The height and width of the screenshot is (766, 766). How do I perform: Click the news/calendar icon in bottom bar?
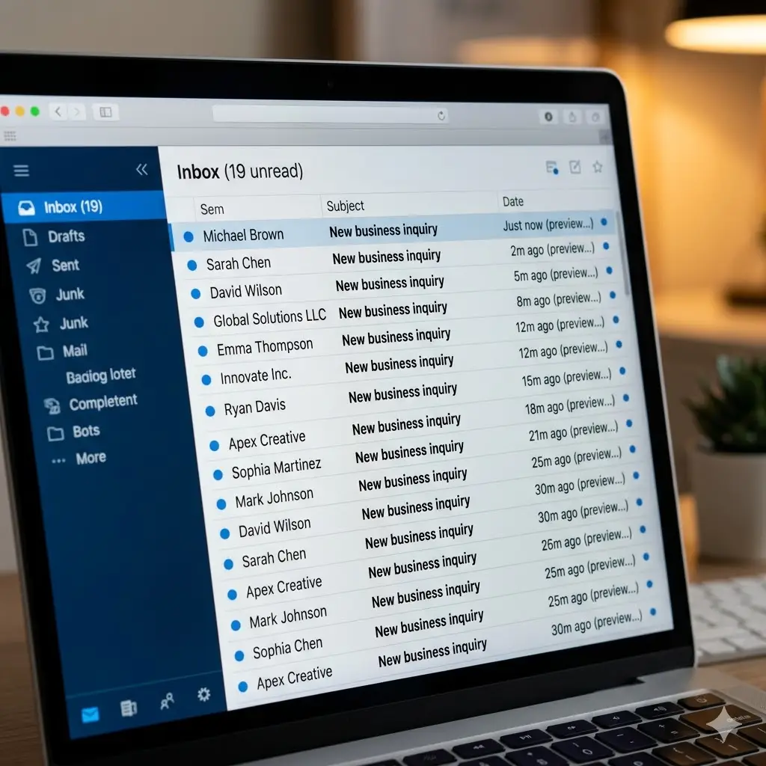[129, 708]
